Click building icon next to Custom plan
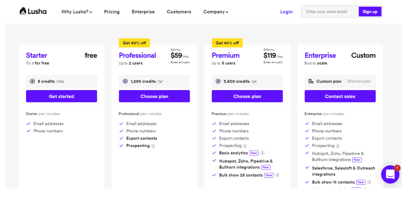This screenshot has width=412, height=206. (311, 81)
